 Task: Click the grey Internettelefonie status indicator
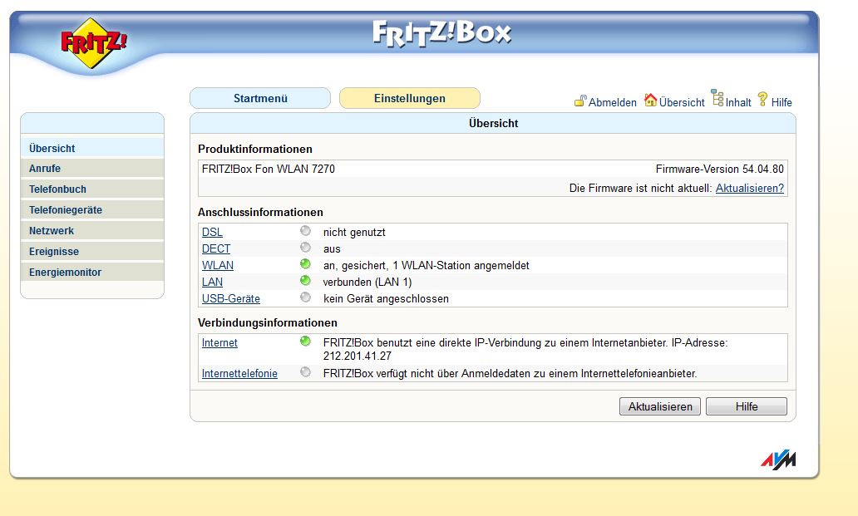point(305,371)
